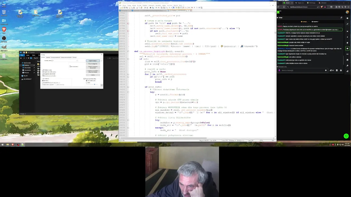This screenshot has width=351, height=197.
Task: Select 'Rozszerzony' search mode radio button
Action: 43,83
